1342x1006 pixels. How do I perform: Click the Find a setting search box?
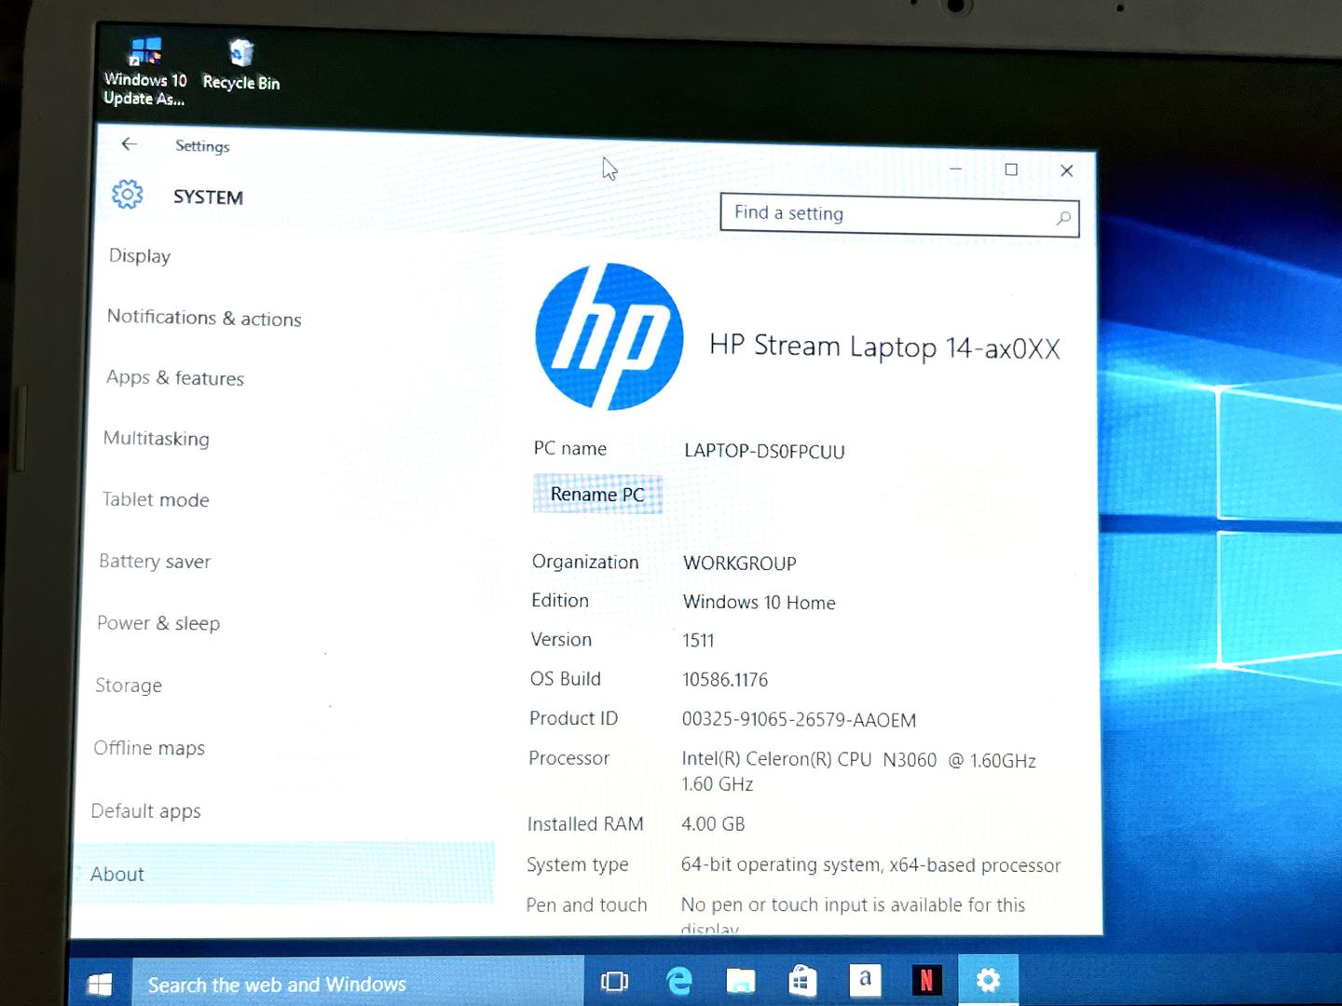tap(899, 215)
